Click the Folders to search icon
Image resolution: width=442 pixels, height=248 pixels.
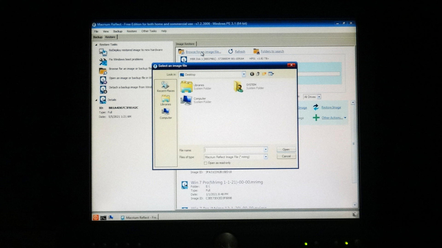(256, 51)
